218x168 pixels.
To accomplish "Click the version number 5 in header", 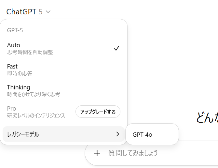I will [40, 12].
